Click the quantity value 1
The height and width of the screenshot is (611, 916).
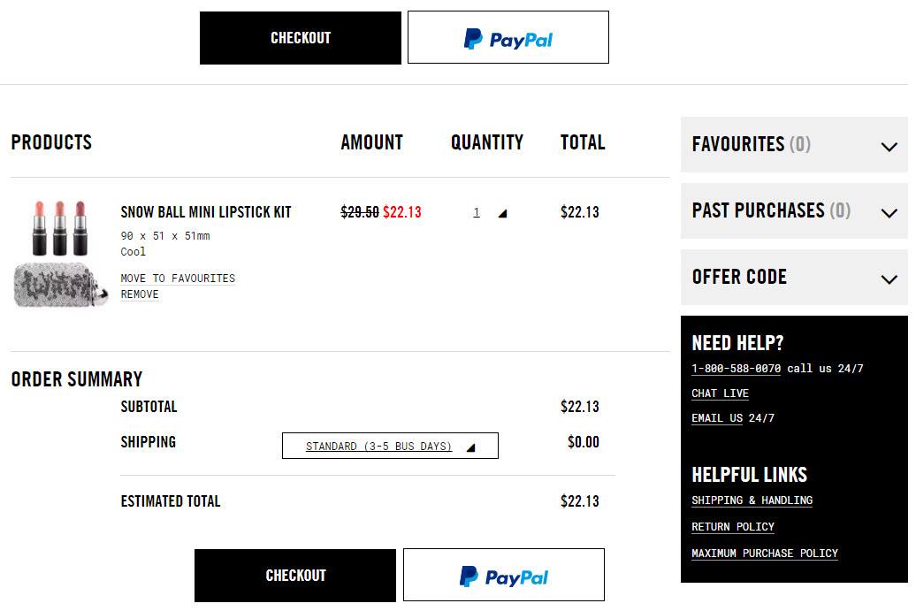tap(477, 212)
